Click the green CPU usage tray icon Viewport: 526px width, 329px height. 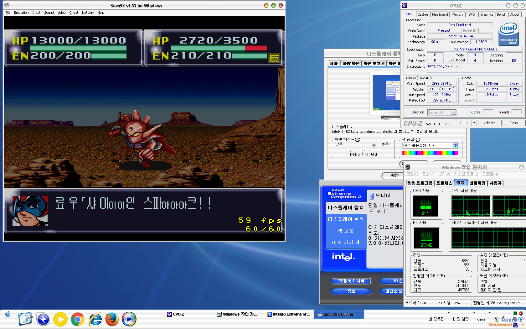(x=515, y=313)
